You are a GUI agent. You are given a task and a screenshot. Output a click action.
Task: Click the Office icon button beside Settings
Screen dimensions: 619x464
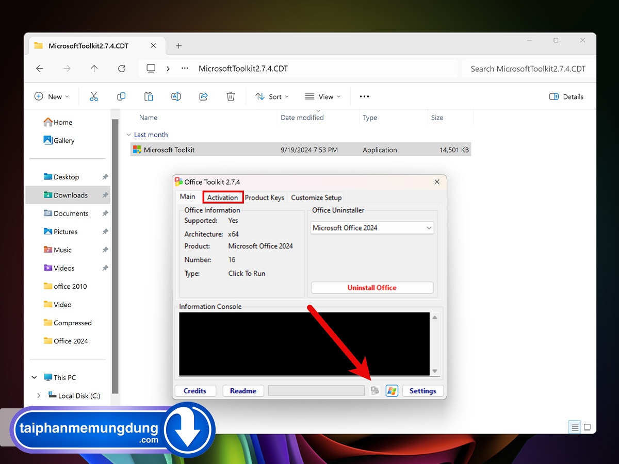click(x=375, y=391)
